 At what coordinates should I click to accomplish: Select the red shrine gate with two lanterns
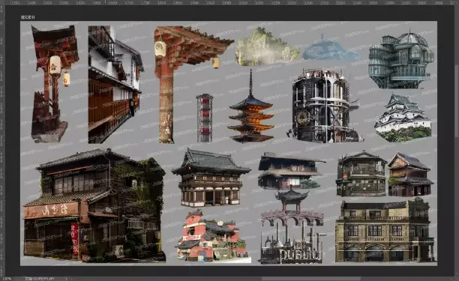click(x=55, y=84)
